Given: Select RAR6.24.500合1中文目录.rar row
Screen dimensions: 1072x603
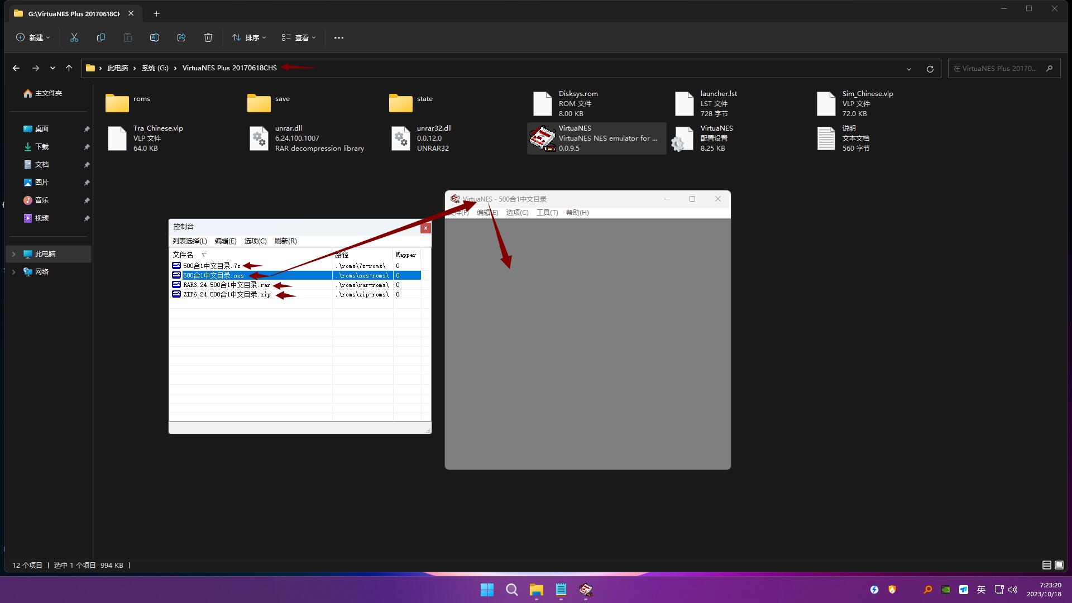Looking at the screenshot, I should click(296, 285).
